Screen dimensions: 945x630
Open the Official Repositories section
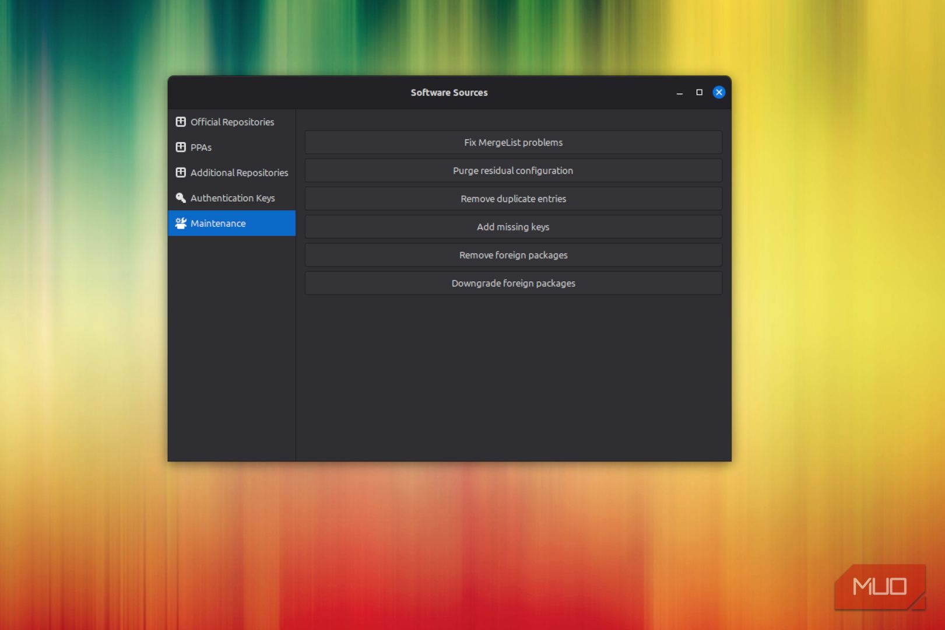coord(232,122)
